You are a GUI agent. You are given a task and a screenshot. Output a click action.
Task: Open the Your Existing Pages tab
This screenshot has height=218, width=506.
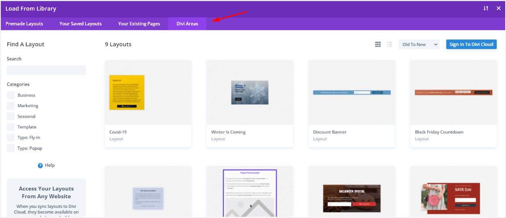point(139,24)
